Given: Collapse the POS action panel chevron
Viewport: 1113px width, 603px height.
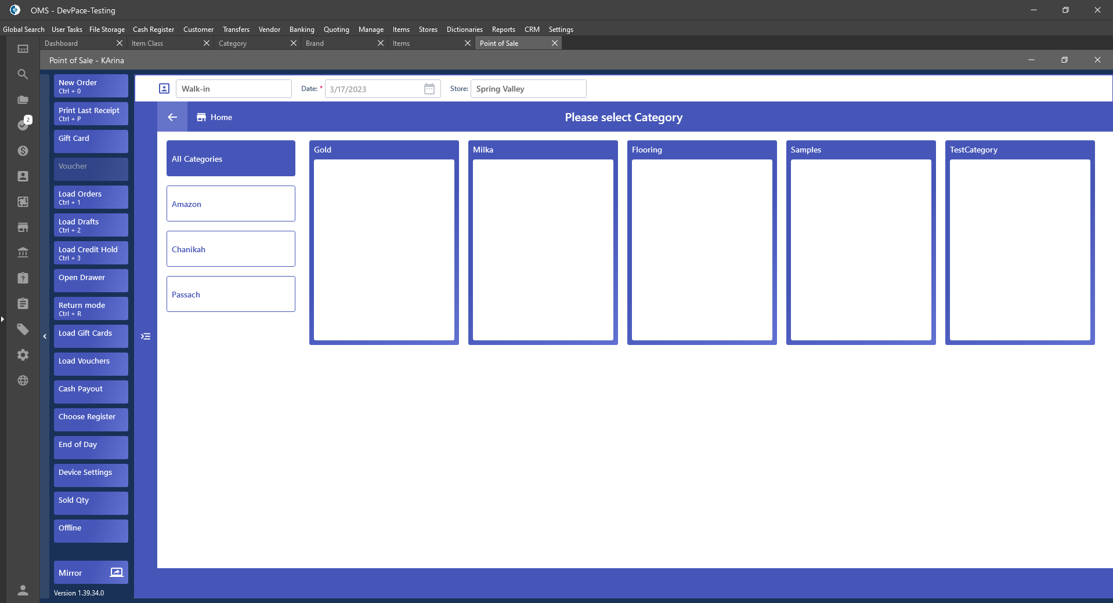Looking at the screenshot, I should pos(45,336).
